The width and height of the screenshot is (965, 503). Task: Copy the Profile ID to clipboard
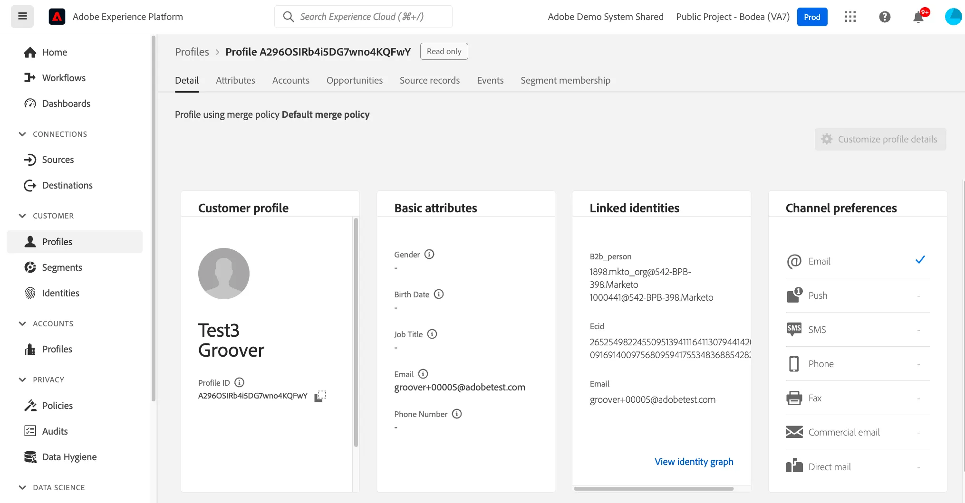click(320, 396)
